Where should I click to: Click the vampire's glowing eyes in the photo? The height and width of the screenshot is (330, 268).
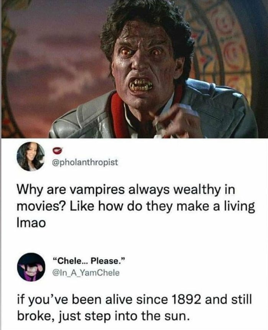tap(141, 52)
